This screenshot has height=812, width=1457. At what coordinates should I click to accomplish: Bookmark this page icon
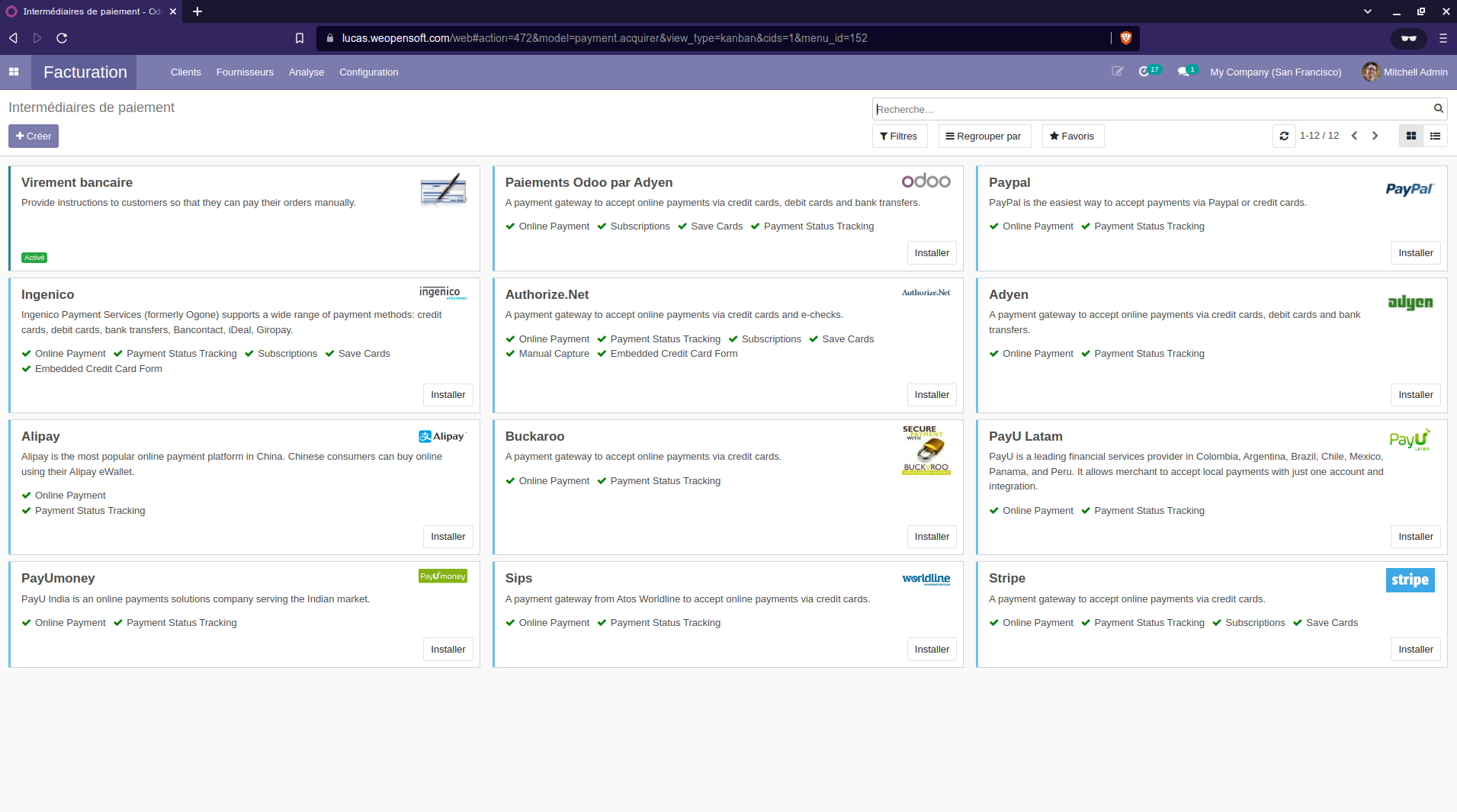point(300,38)
